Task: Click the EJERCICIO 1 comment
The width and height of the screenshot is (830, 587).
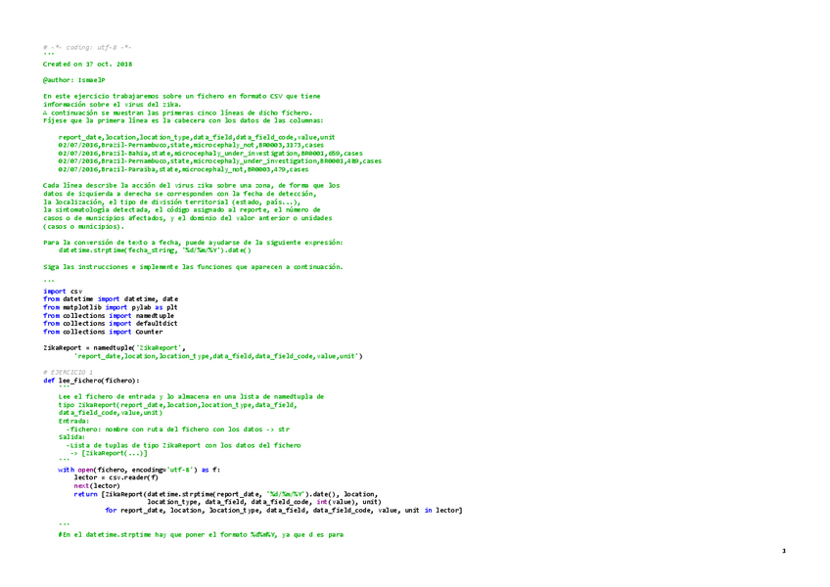Action: coord(68,372)
